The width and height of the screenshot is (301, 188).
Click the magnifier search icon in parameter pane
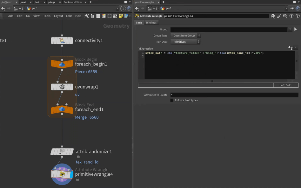point(285,16)
